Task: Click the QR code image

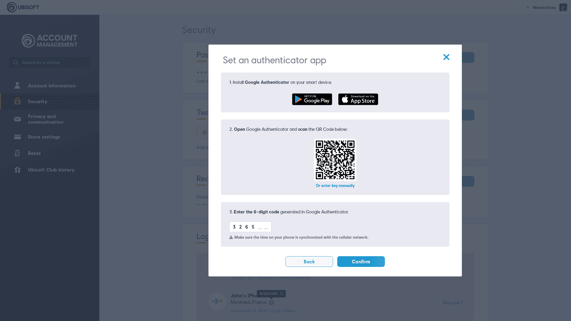Action: (335, 160)
